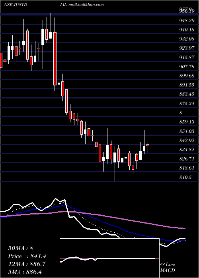Select the 948.29 price level label
This screenshot has height=278, width=199.
[187, 21]
